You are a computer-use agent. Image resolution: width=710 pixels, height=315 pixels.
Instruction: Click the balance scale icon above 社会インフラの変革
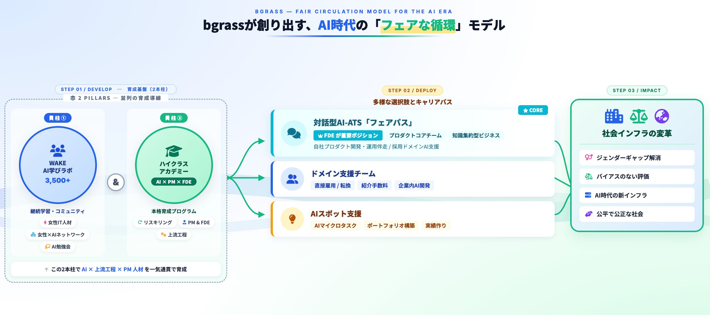(638, 116)
